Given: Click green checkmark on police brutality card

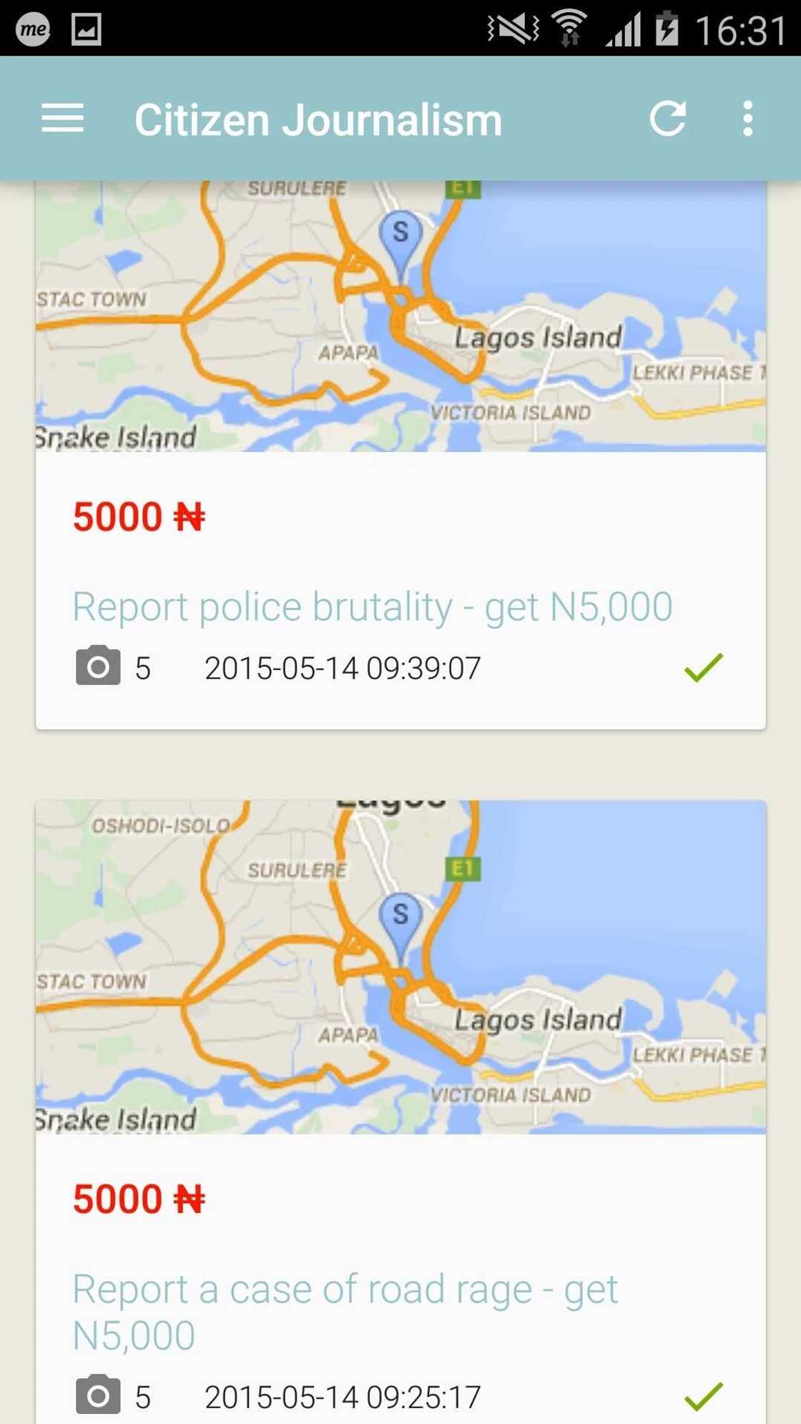Looking at the screenshot, I should click(x=704, y=667).
